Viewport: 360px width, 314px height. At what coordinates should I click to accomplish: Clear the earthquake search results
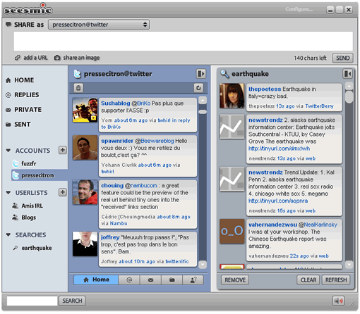tap(308, 280)
